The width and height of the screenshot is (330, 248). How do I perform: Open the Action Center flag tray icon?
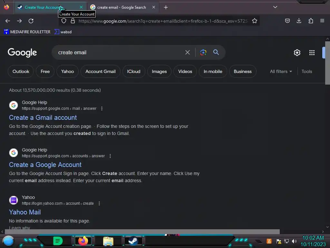[279, 241]
